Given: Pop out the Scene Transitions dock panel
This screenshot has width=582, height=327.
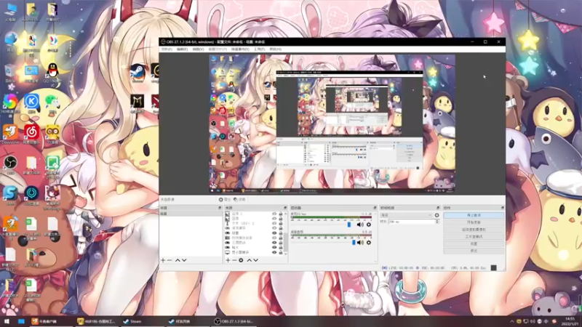Looking at the screenshot, I should (x=438, y=208).
